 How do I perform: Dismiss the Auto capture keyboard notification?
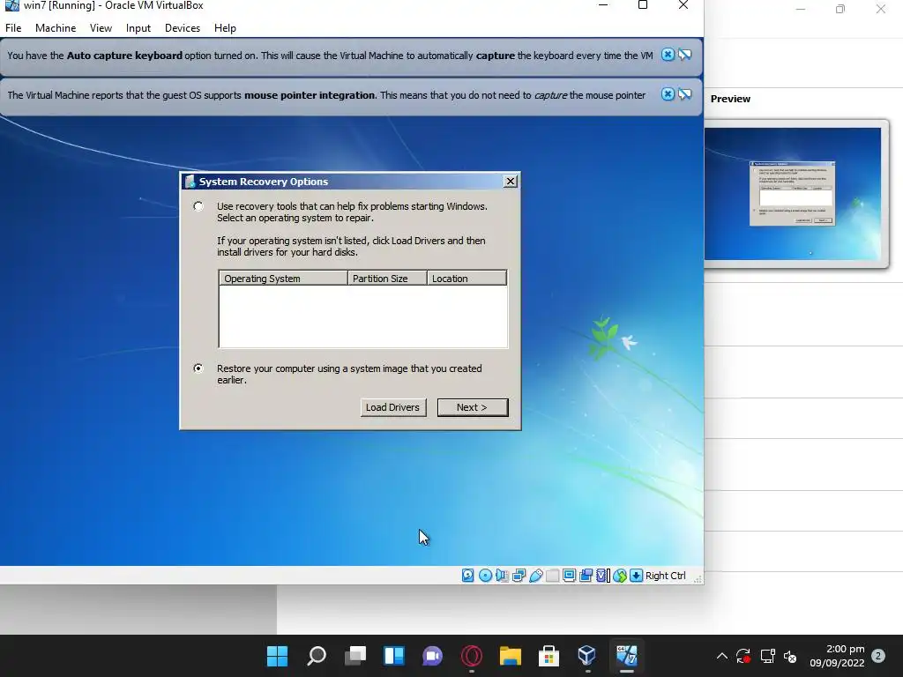[x=668, y=55]
